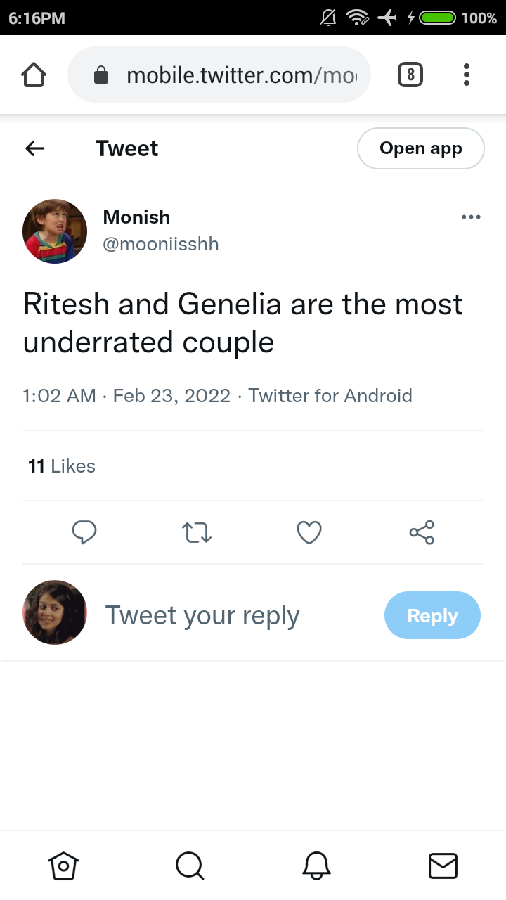Open the browser three-dot menu
Screen dimensions: 506x900
click(467, 75)
